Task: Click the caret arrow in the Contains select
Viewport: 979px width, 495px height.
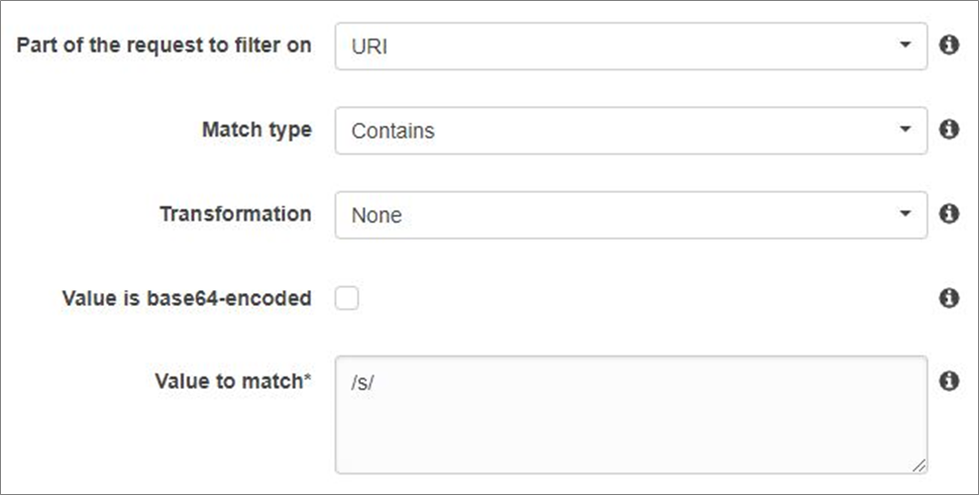Action: [x=905, y=129]
